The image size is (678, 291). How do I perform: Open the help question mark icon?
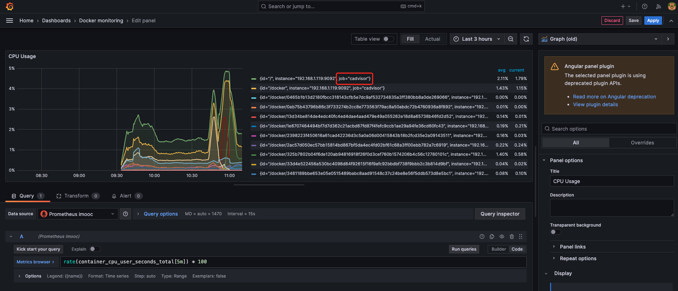coord(645,6)
